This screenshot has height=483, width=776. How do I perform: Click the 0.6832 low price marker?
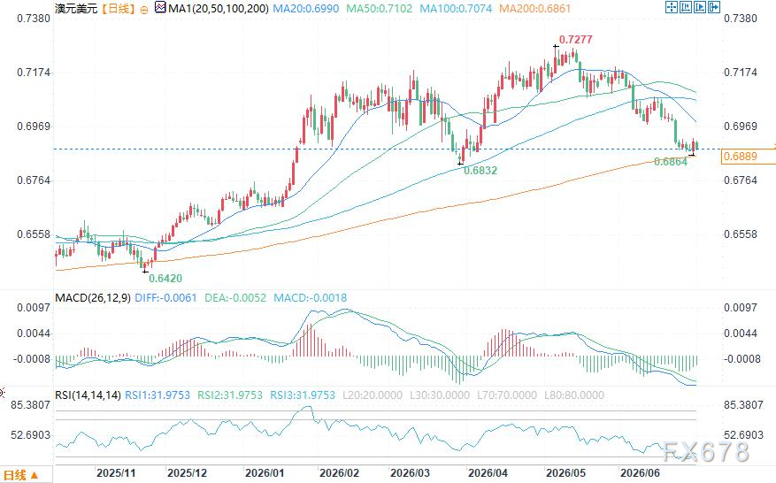click(x=480, y=171)
